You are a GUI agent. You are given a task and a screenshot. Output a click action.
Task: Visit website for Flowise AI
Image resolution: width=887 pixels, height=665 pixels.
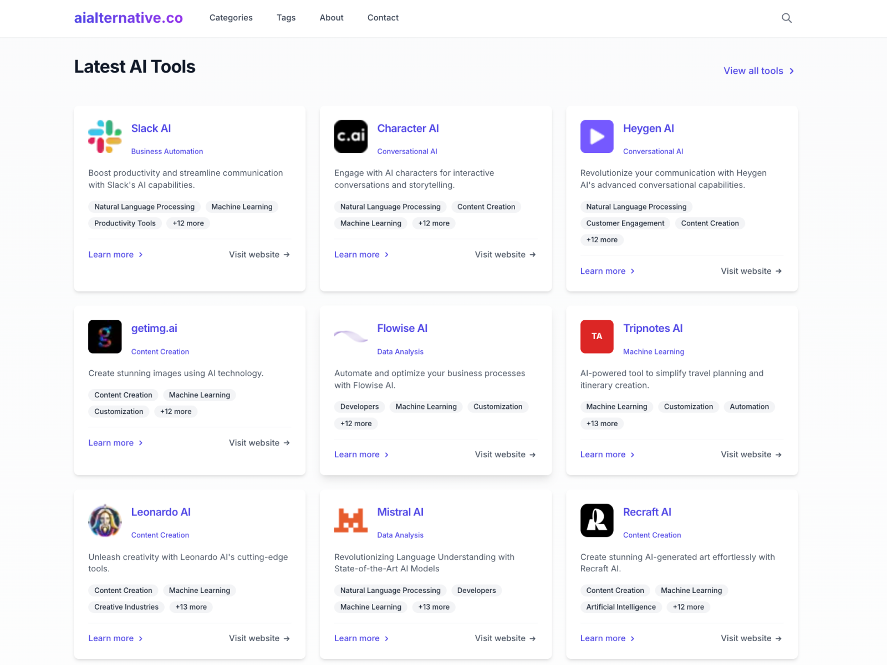pyautogui.click(x=504, y=454)
